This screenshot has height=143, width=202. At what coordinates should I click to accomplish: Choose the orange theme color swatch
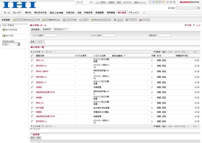click(x=164, y=2)
